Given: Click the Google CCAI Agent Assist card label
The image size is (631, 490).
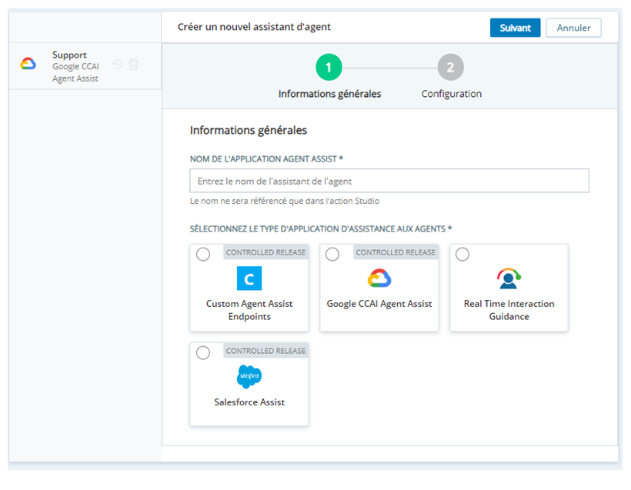Looking at the screenshot, I should pyautogui.click(x=379, y=304).
